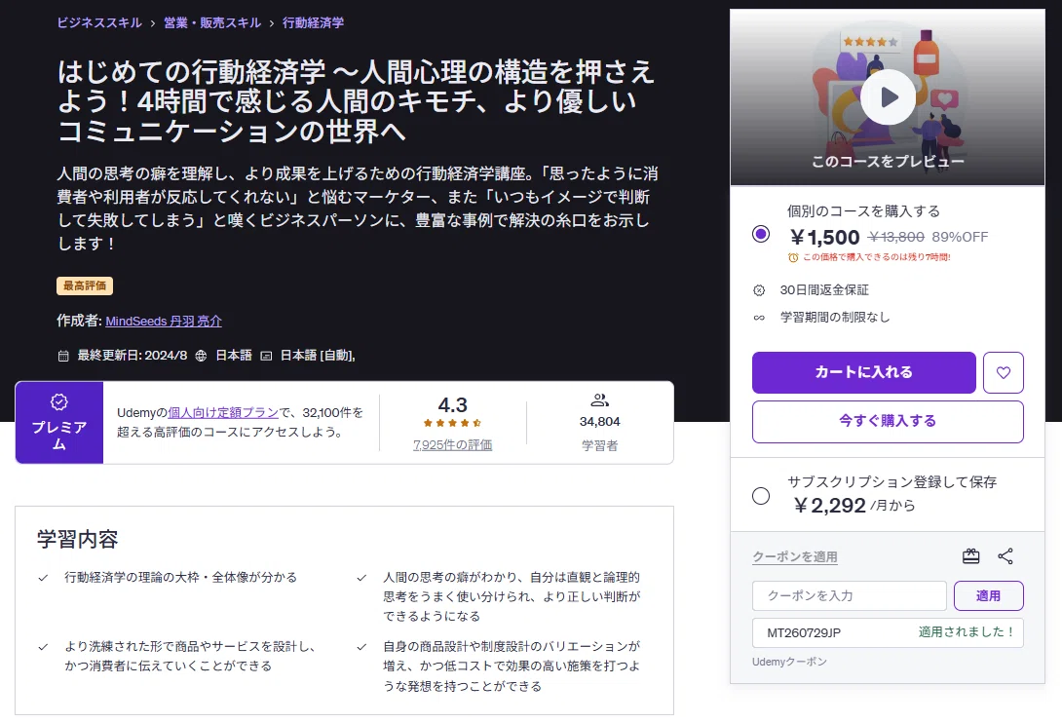The width and height of the screenshot is (1062, 723).
Task: Open 個人向け定額プラン link
Action: click(223, 412)
